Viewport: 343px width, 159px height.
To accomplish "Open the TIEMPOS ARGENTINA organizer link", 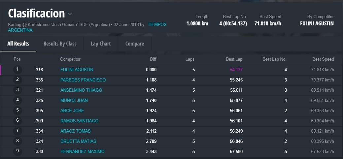I will pos(157,24).
